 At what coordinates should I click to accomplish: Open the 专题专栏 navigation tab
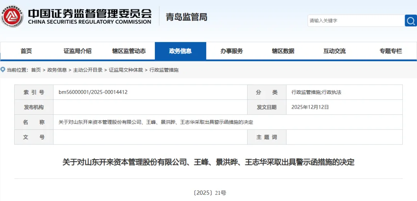click(x=390, y=51)
